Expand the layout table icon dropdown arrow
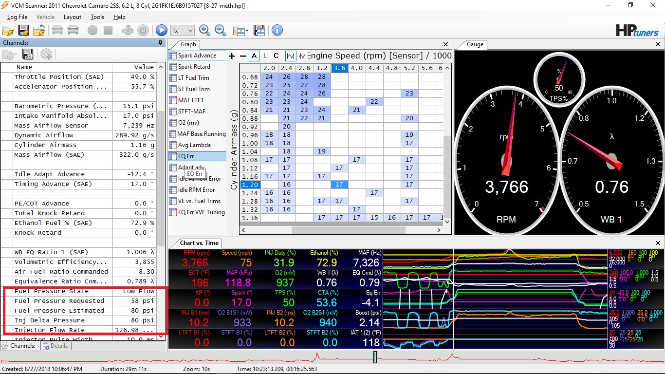 247,31
